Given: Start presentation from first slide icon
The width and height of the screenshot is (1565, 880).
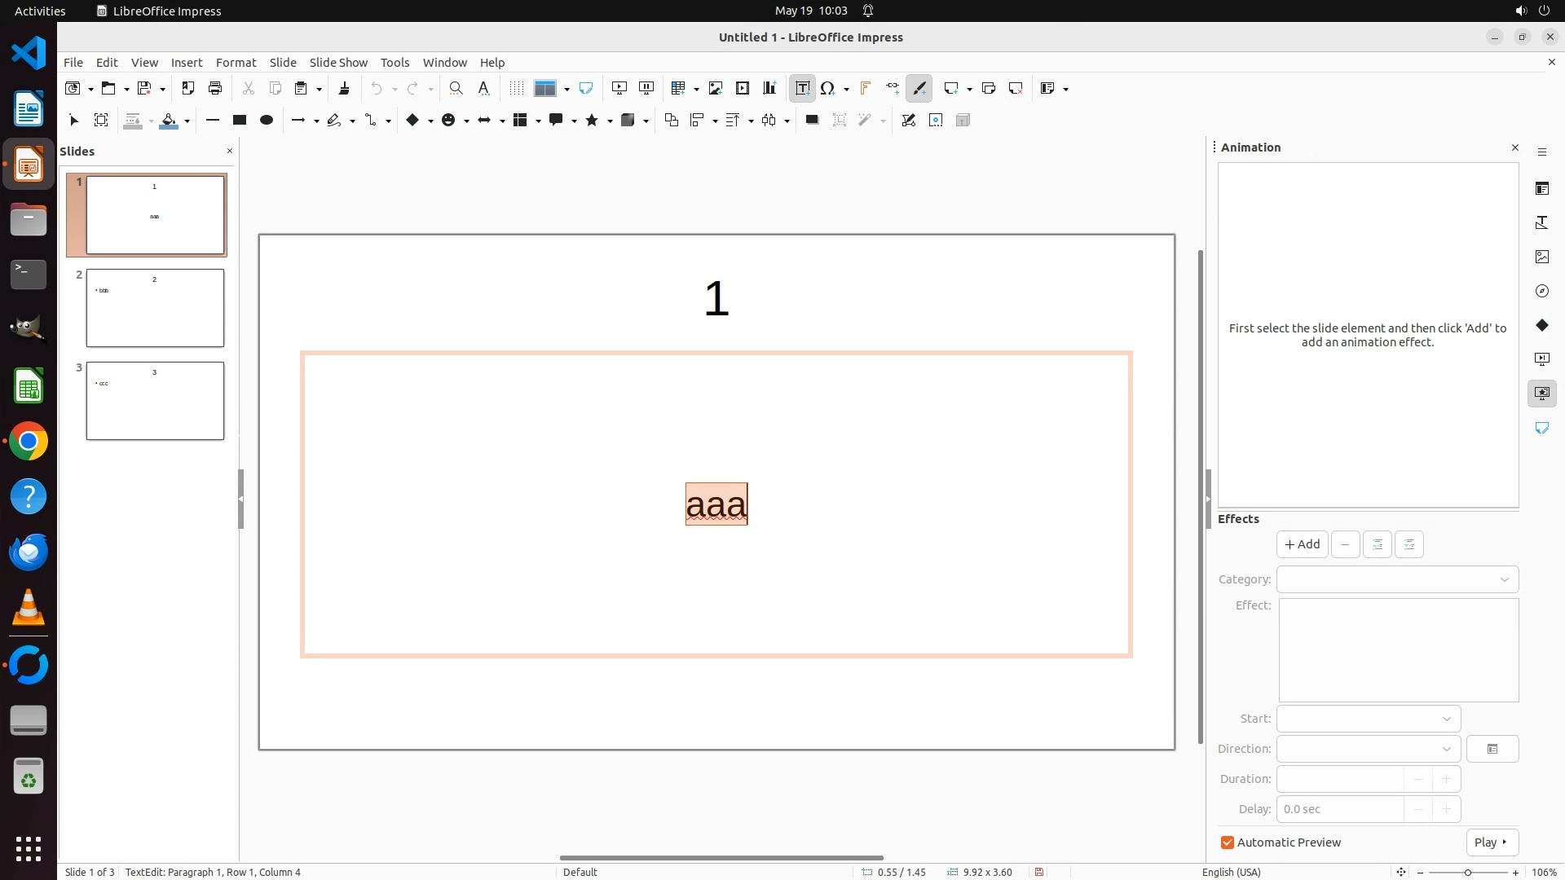Looking at the screenshot, I should click(619, 89).
